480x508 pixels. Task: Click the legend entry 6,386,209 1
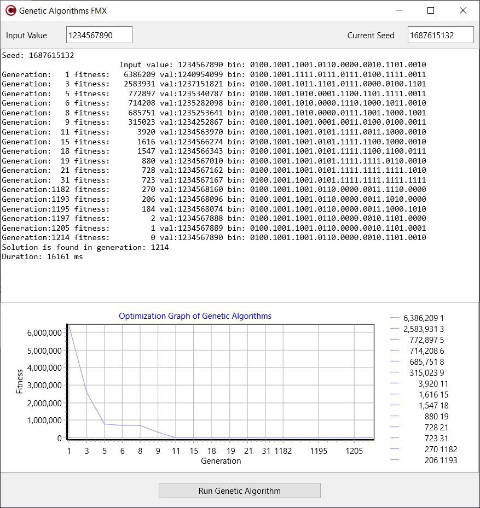[417, 318]
